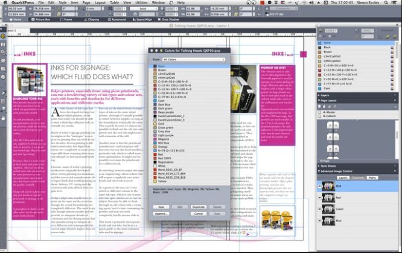Switch to the Runaround tab
This screenshot has height=253, width=402.
pos(117,19)
